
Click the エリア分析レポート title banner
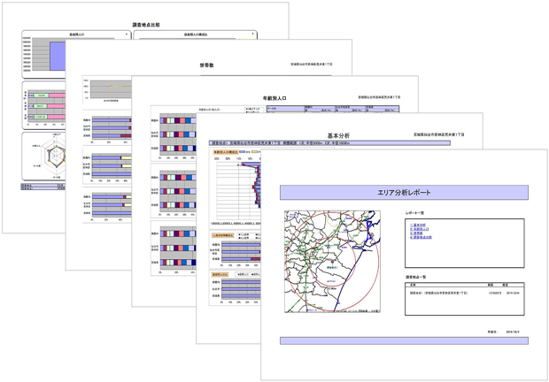tap(404, 192)
